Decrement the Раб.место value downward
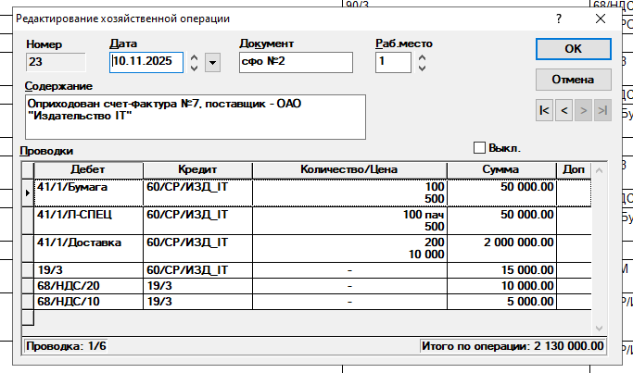 [x=423, y=68]
